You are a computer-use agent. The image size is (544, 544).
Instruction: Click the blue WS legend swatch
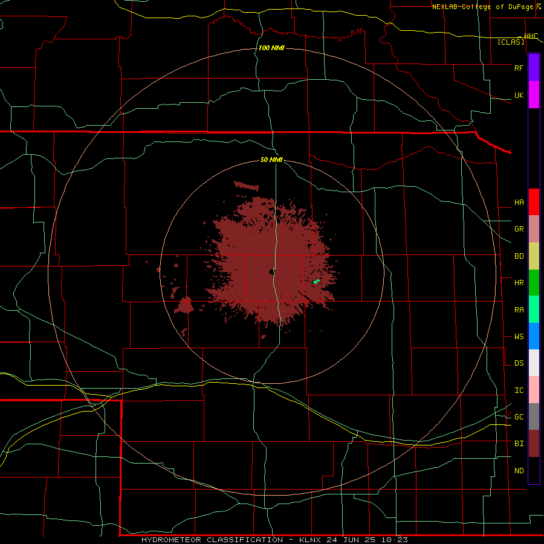[534, 336]
